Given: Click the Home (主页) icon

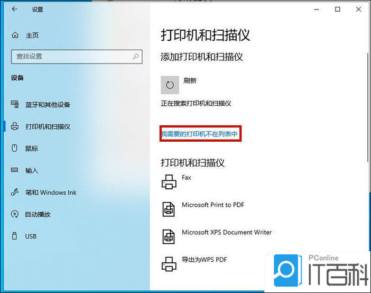Looking at the screenshot, I should pyautogui.click(x=15, y=35).
